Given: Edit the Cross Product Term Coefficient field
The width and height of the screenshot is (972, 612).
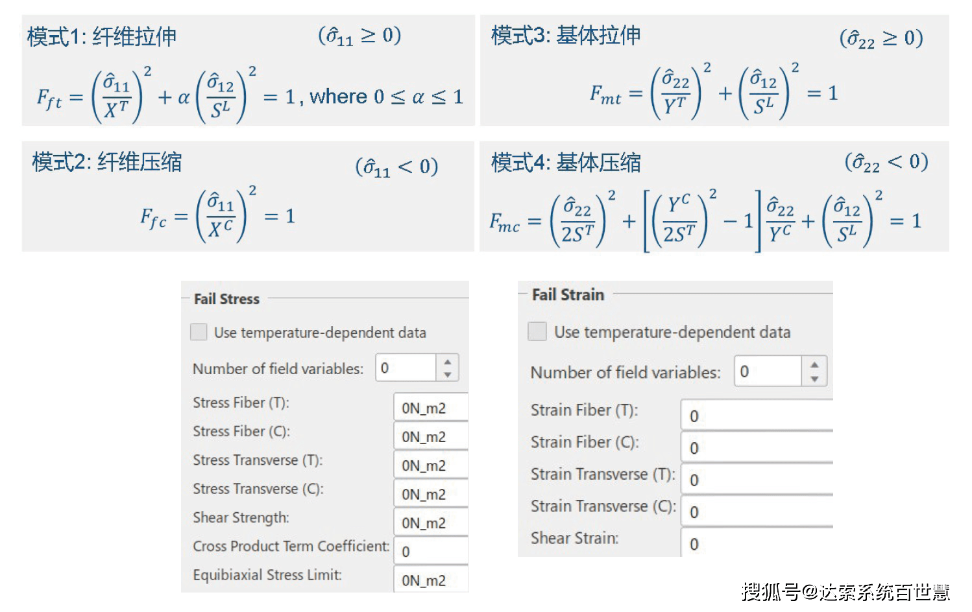Looking at the screenshot, I should tap(431, 551).
